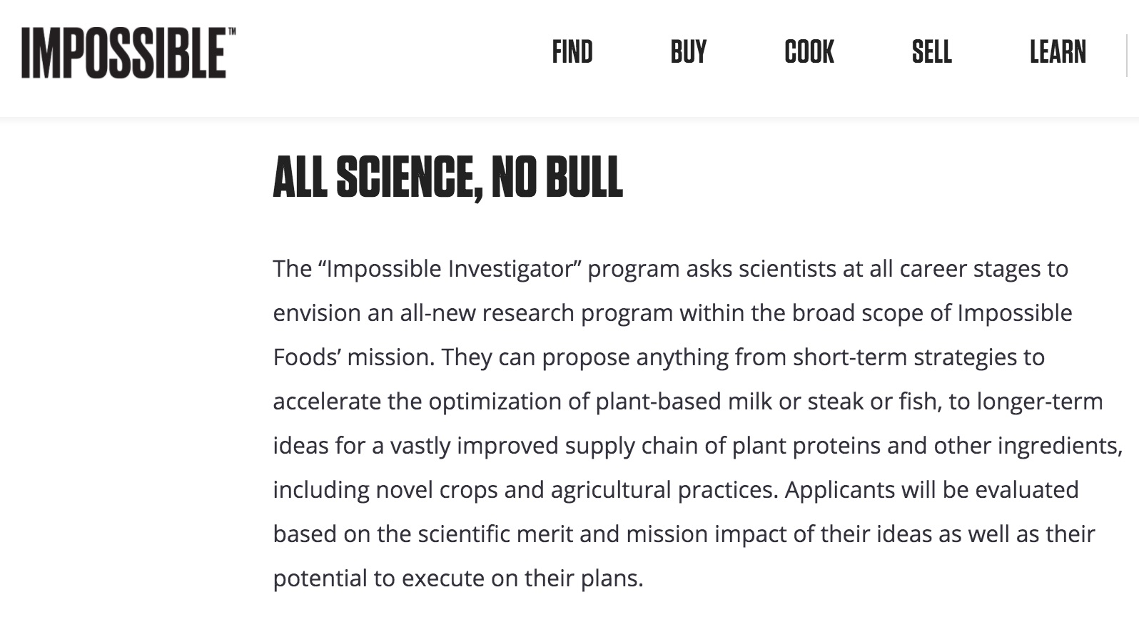This screenshot has width=1139, height=622.
Task: Click the words "Foods' mission" in the paragraph
Action: [x=353, y=357]
